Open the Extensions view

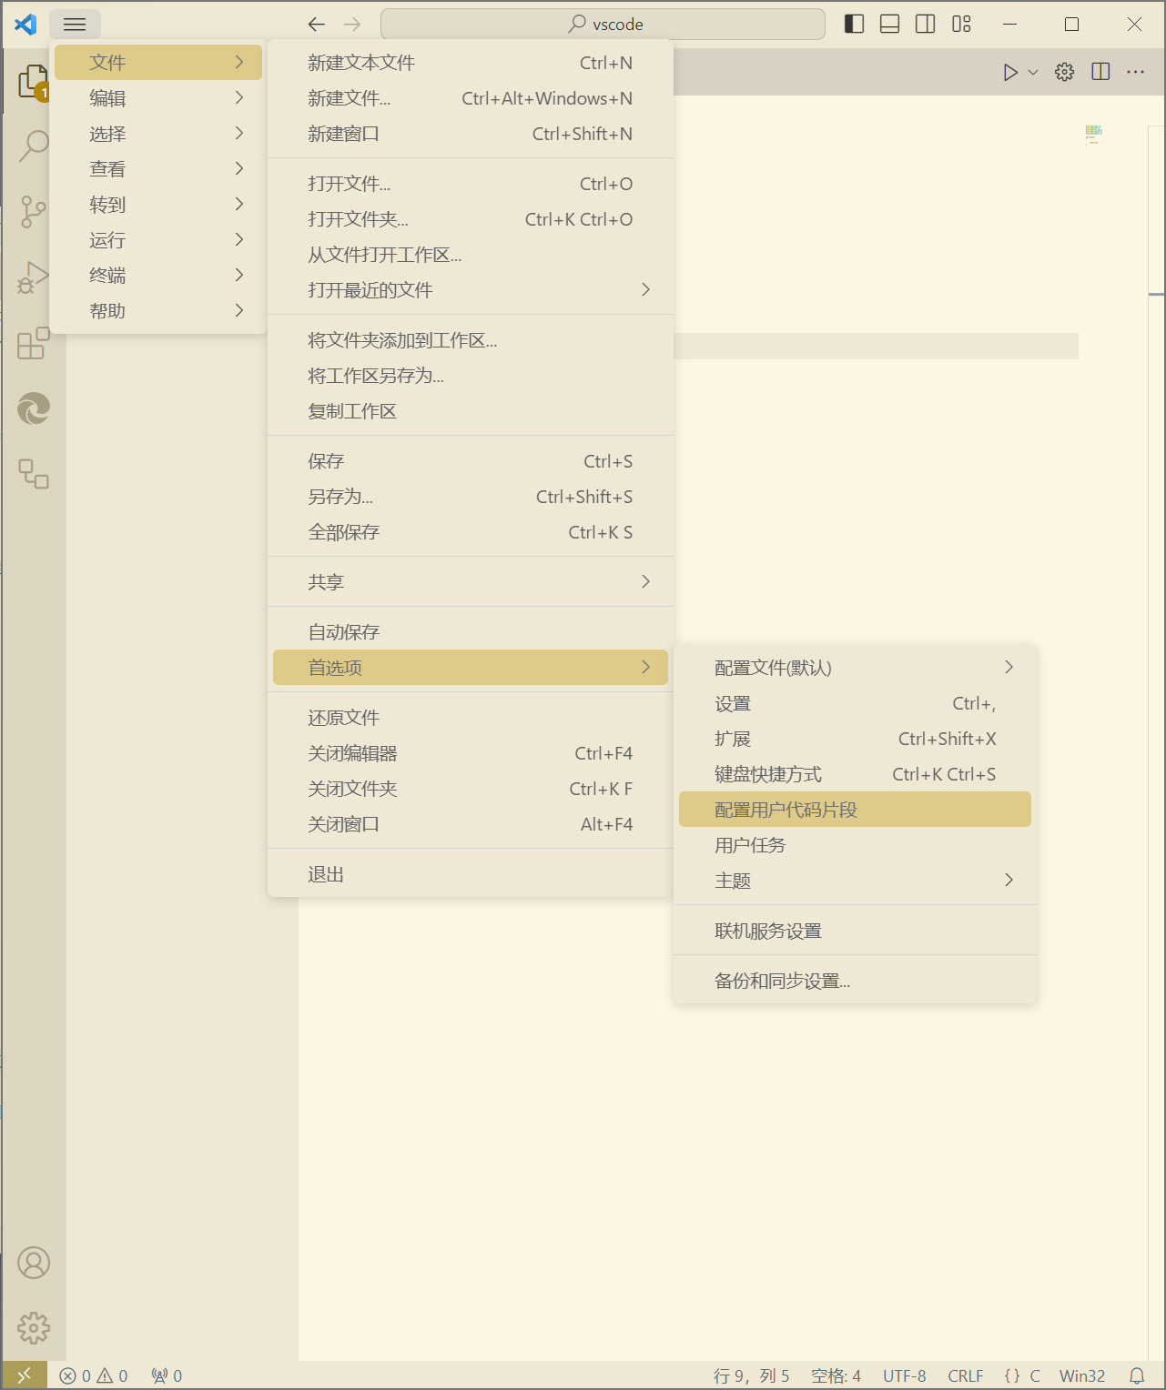point(34,344)
